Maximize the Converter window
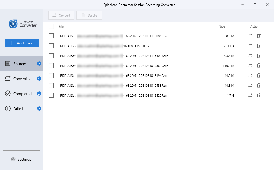 coord(255,5)
